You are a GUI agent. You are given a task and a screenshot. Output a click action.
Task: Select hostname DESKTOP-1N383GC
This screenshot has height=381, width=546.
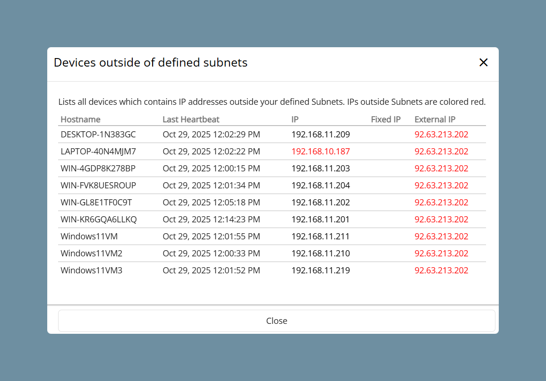98,134
